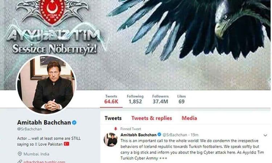This screenshot has height=163, width=272.
Task: Open the large profile picture
Action: click(x=46, y=84)
